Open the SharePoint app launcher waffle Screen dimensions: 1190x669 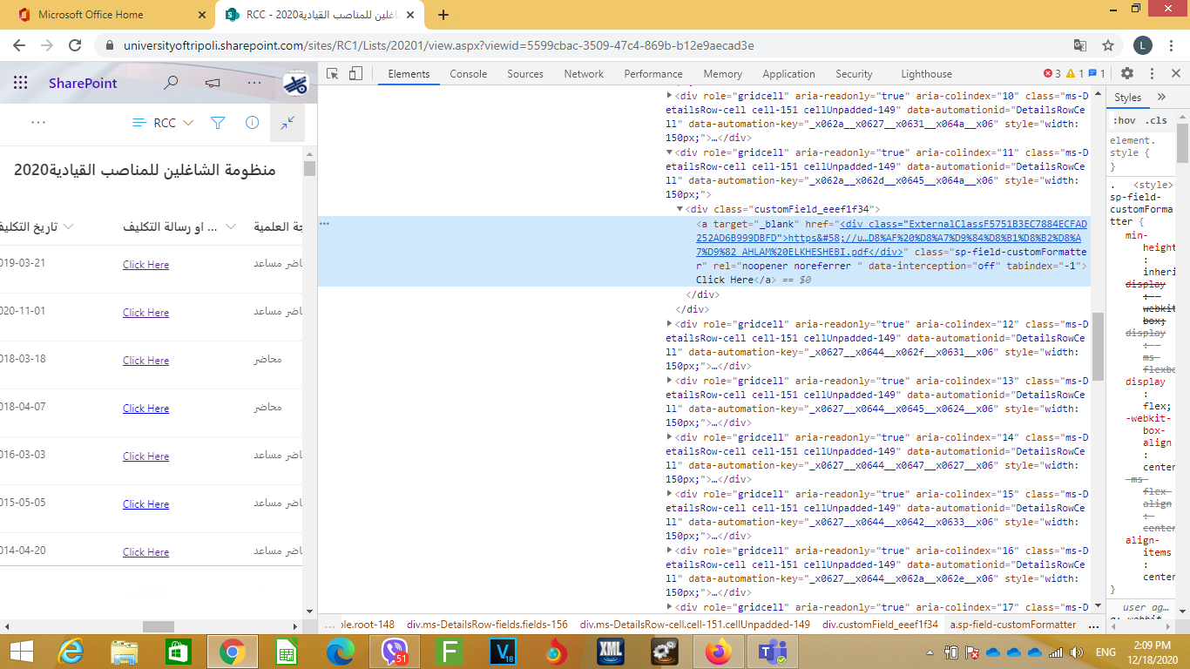pyautogui.click(x=21, y=83)
